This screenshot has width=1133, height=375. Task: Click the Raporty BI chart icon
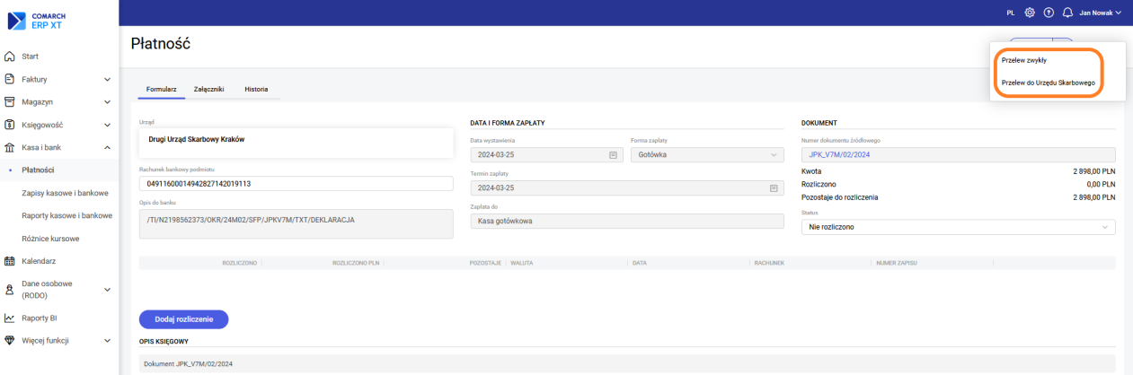pyautogui.click(x=10, y=318)
